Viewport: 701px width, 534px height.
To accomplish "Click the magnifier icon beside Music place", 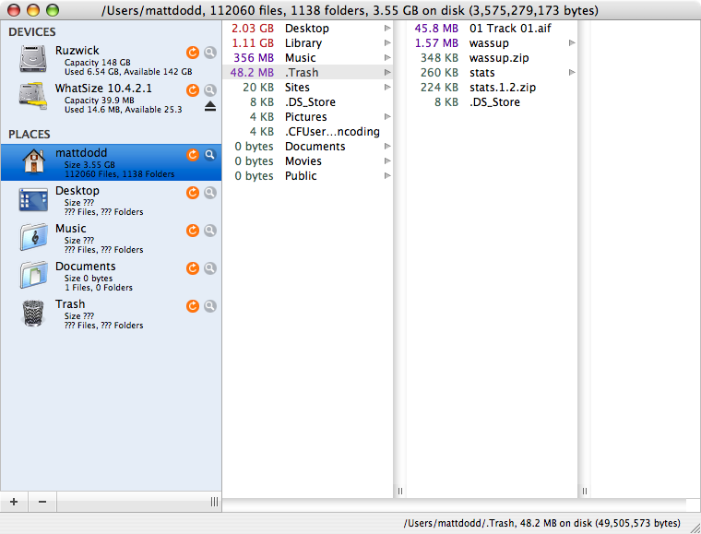I will pyautogui.click(x=210, y=231).
